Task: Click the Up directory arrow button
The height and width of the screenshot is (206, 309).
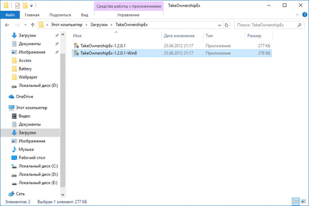Action: 33,25
